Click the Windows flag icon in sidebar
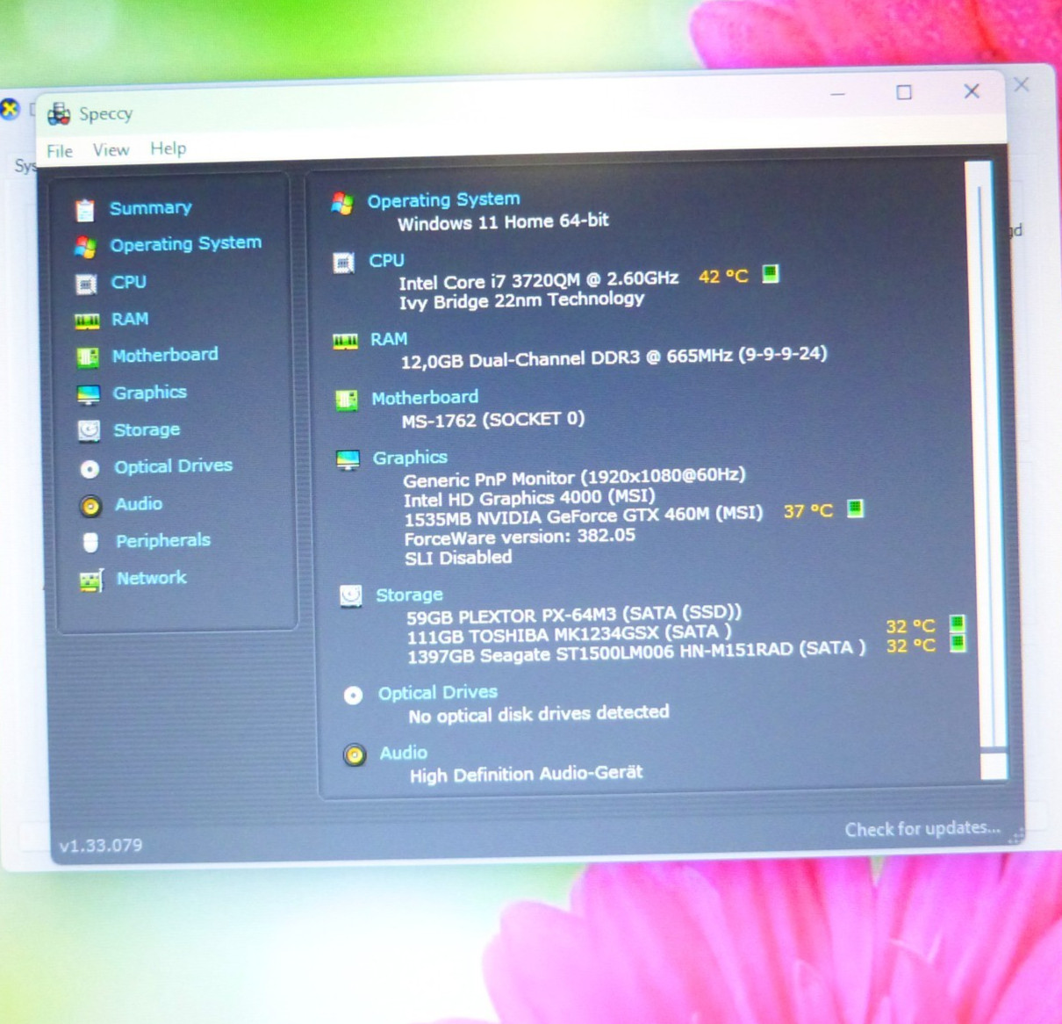The height and width of the screenshot is (1024, 1062). point(85,247)
